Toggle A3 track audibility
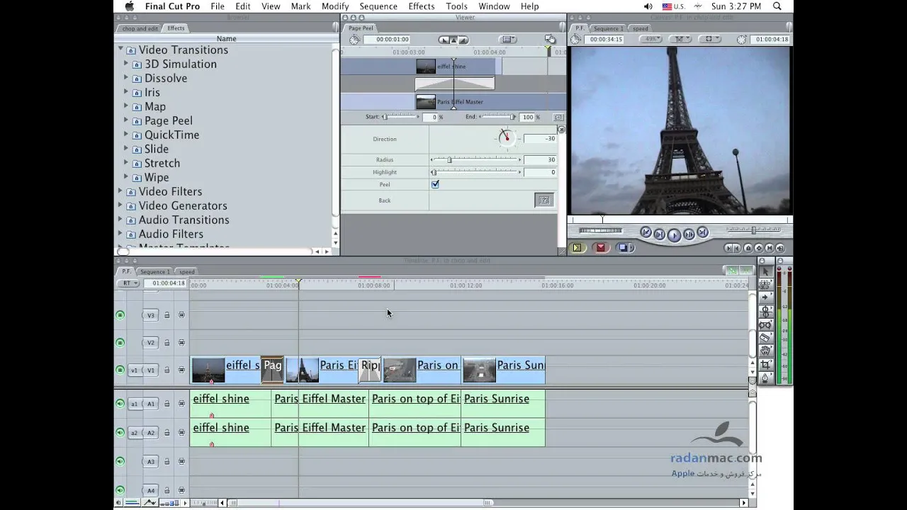Image resolution: width=907 pixels, height=510 pixels. click(120, 462)
